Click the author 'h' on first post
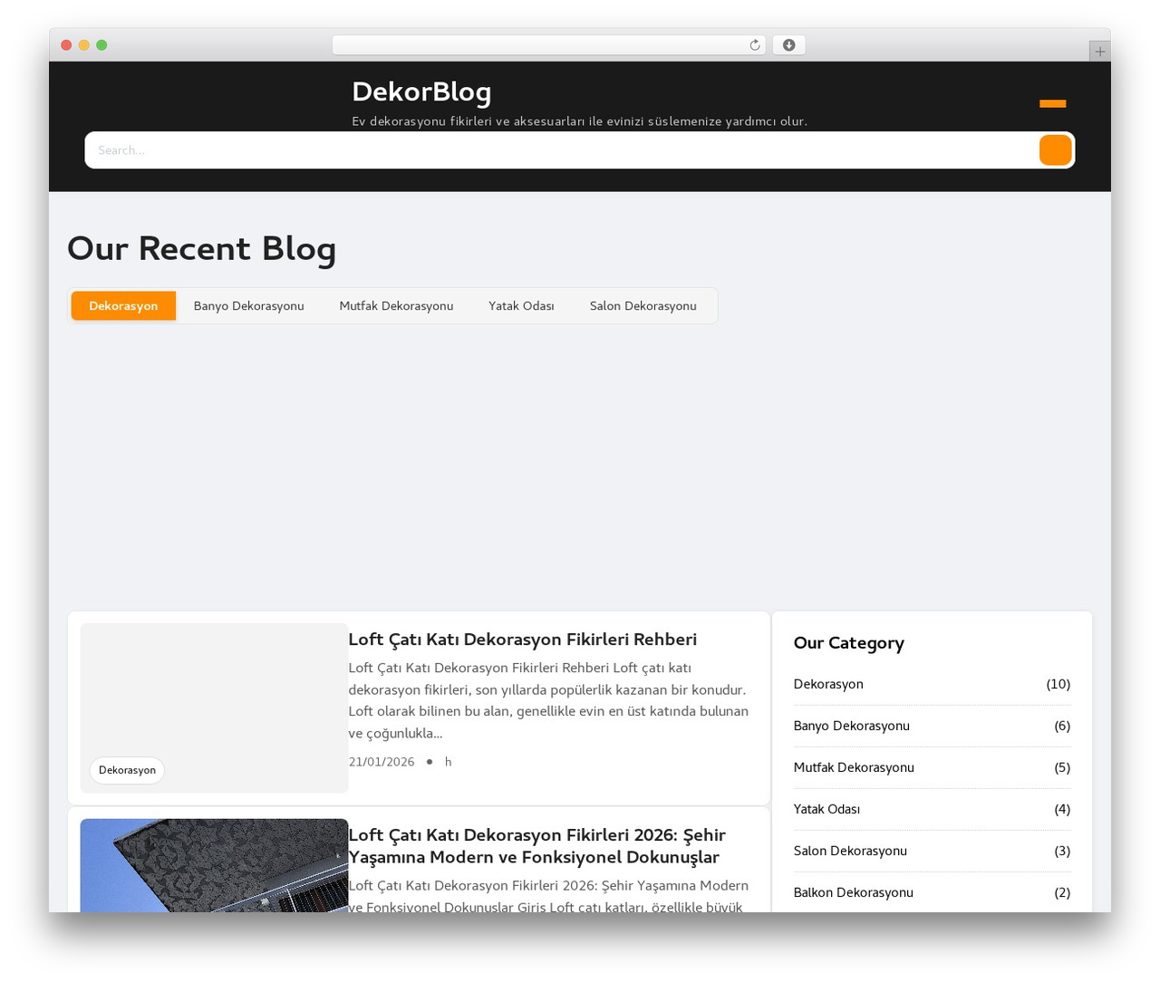Viewport: 1160px width, 982px height. (x=448, y=762)
